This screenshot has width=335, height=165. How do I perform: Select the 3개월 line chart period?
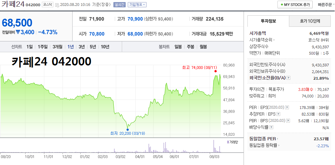(x=58, y=47)
